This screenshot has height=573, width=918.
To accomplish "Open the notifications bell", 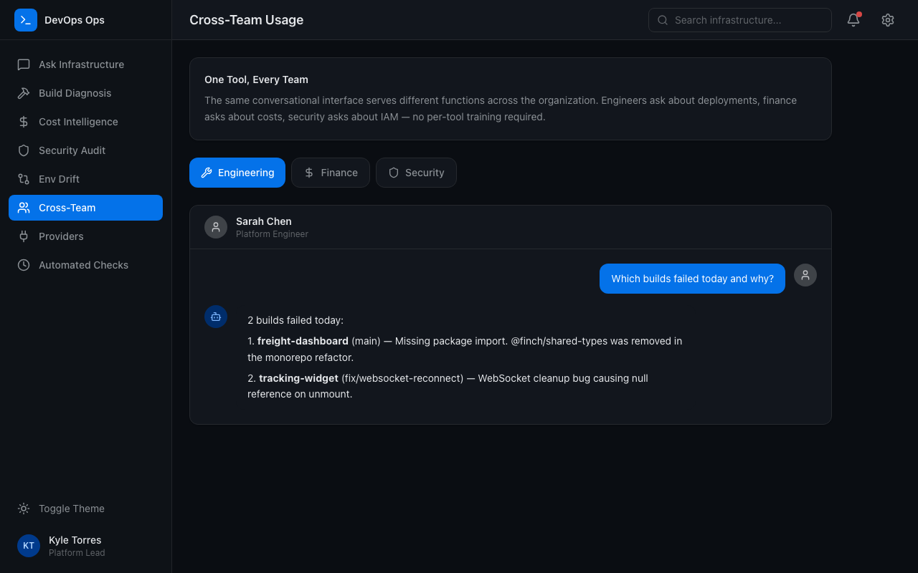I will click(853, 20).
